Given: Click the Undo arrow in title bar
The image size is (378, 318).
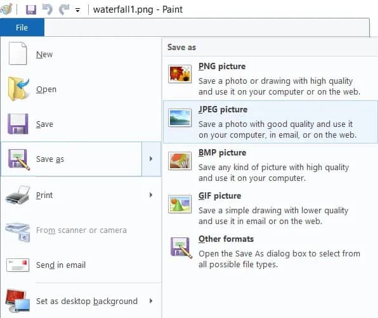Looking at the screenshot, I should [47, 10].
